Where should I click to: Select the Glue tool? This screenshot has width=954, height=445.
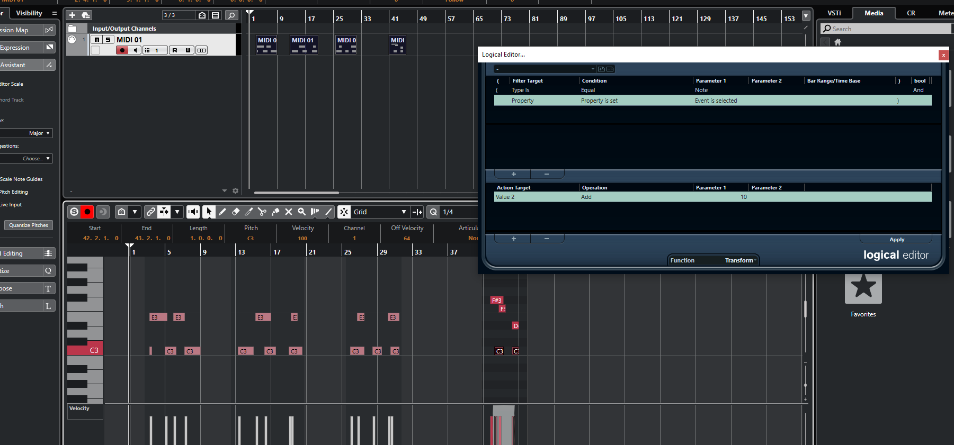click(275, 212)
